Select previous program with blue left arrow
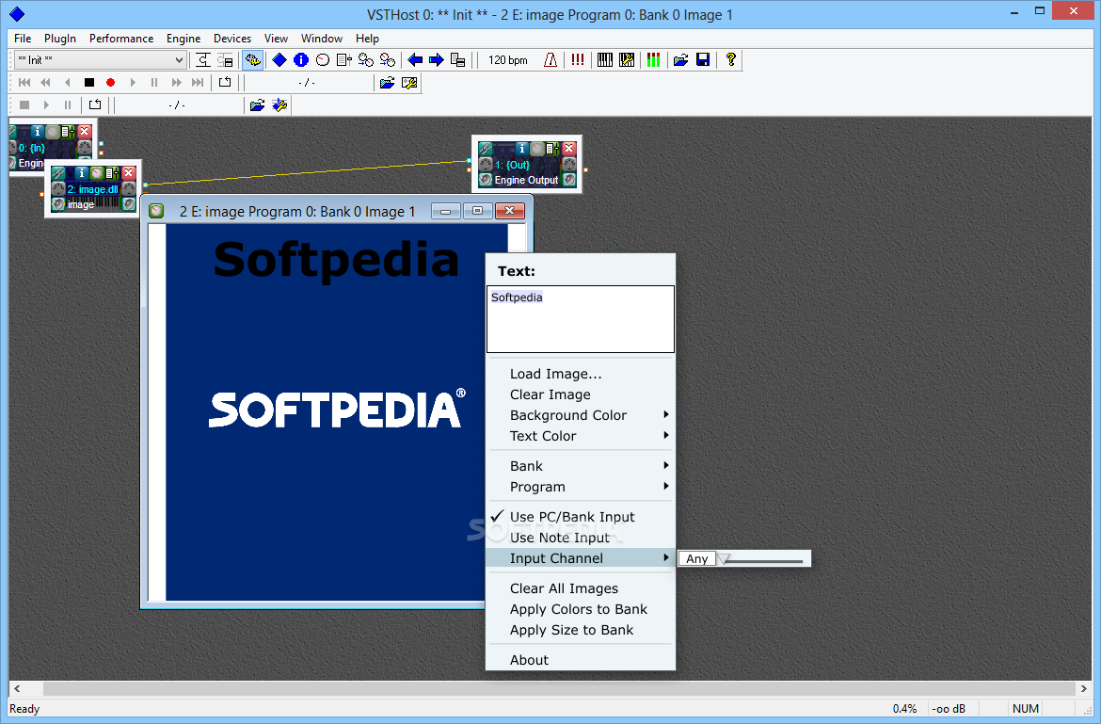 [415, 59]
